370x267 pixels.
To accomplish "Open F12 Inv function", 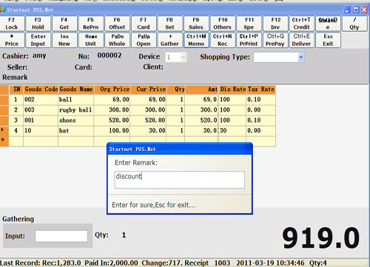I will click(x=275, y=24).
